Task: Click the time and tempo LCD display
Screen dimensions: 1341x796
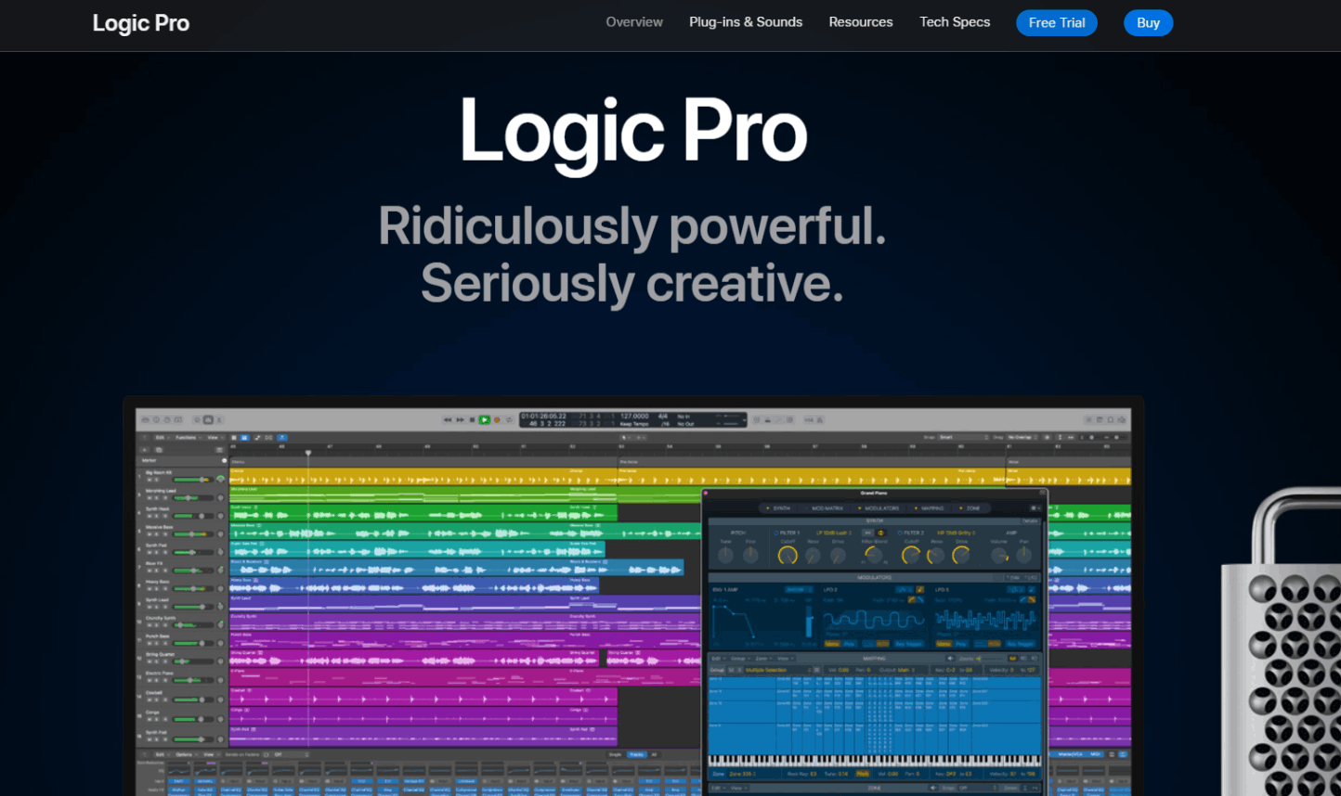Action: [x=632, y=420]
